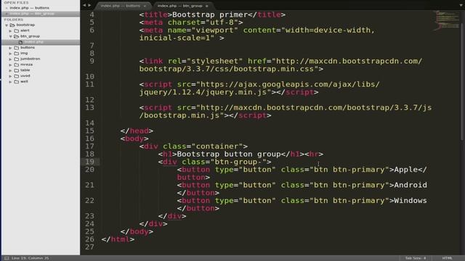The height and width of the screenshot is (261, 465).
Task: Click the minimap code preview
Action: (x=445, y=20)
